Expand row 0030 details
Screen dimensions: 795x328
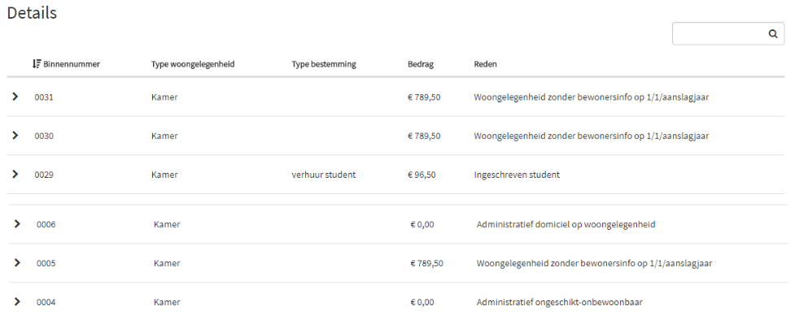click(15, 136)
